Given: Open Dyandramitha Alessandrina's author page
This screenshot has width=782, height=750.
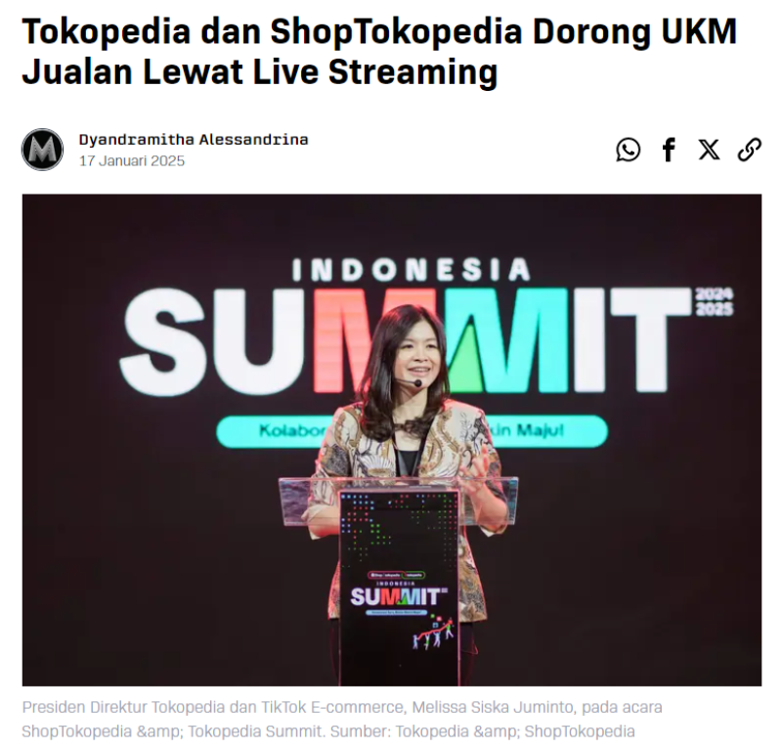Looking at the screenshot, I should click(194, 139).
